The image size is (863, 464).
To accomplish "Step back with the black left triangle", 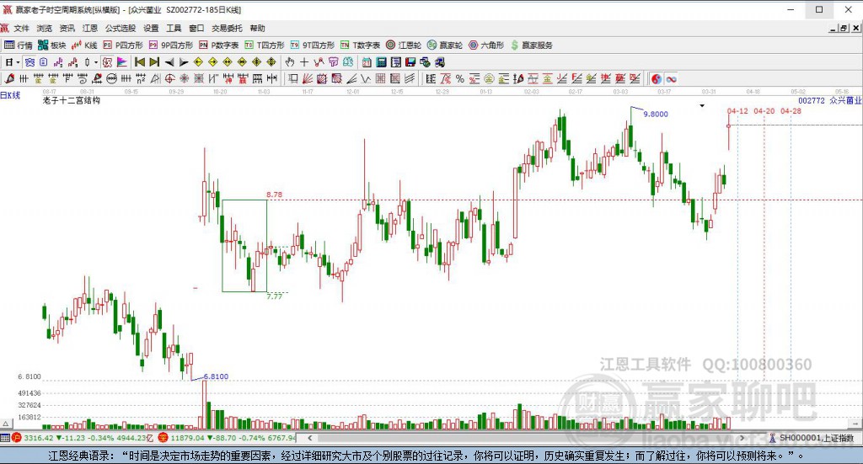I will pyautogui.click(x=169, y=62).
